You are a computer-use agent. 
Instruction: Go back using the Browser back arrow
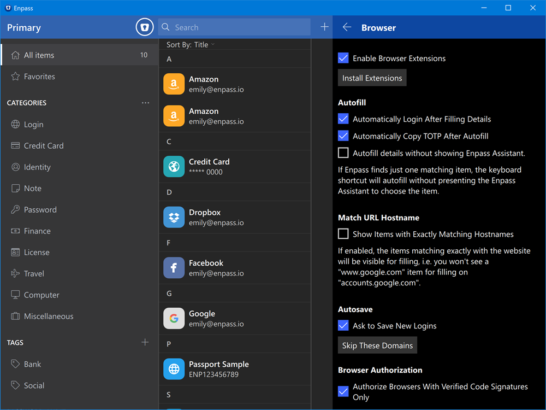point(347,27)
